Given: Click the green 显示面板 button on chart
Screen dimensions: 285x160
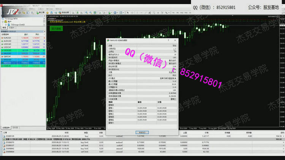Looking at the screenshot, I should [56, 28].
